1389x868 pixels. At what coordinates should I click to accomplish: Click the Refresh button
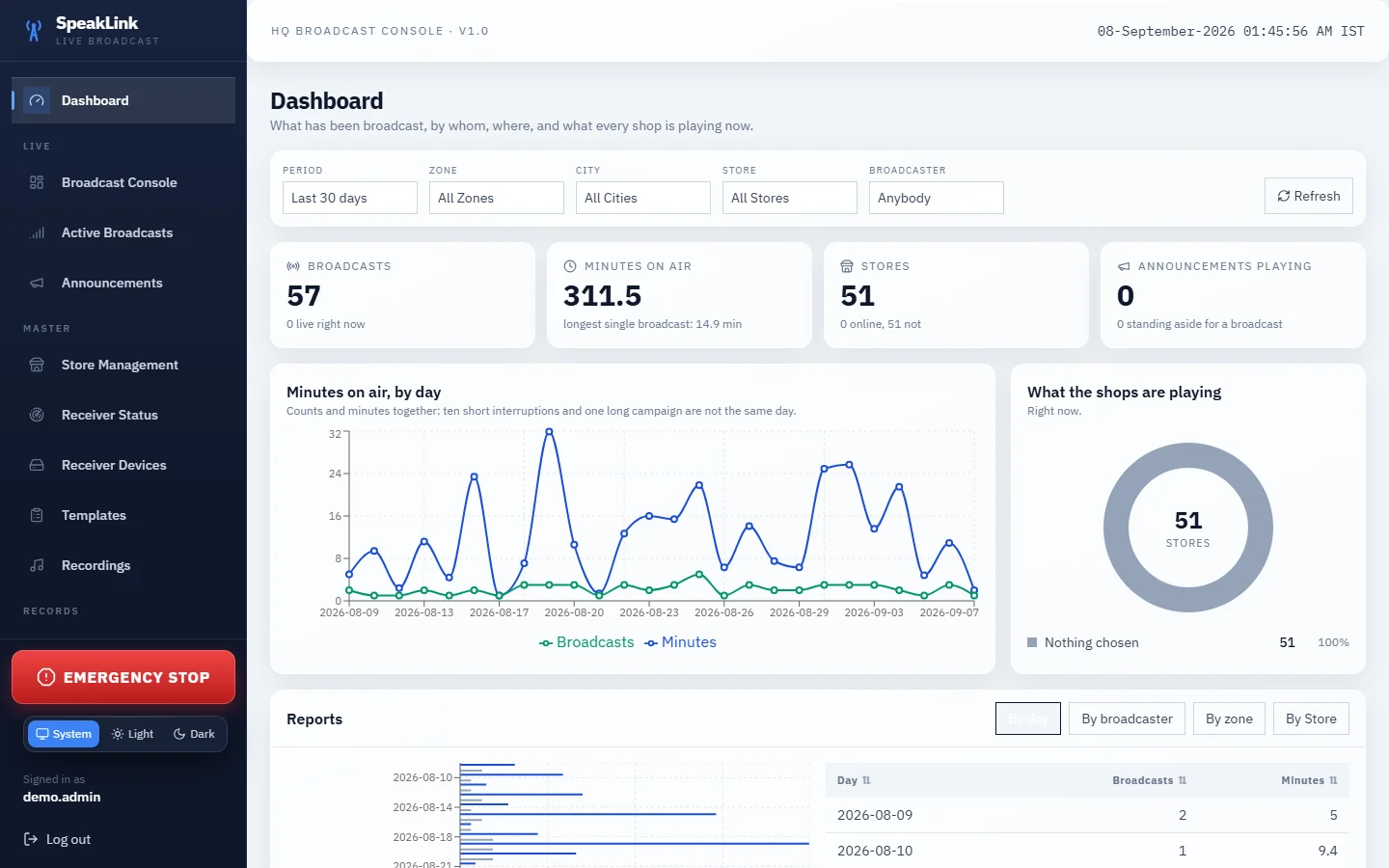1309,196
